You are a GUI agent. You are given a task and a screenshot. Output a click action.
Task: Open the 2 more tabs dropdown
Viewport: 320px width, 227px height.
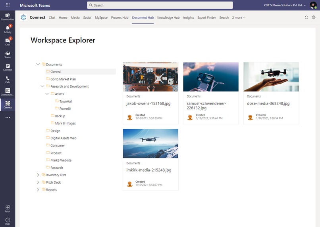pos(239,18)
